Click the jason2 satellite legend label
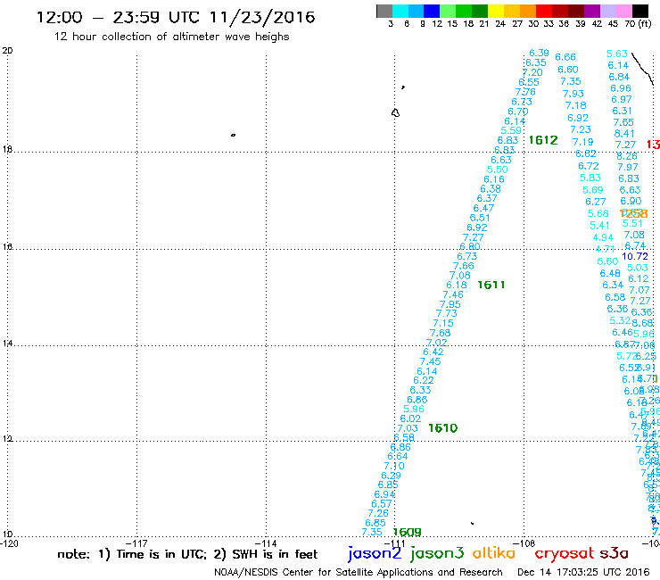The width and height of the screenshot is (660, 580). pos(375,553)
